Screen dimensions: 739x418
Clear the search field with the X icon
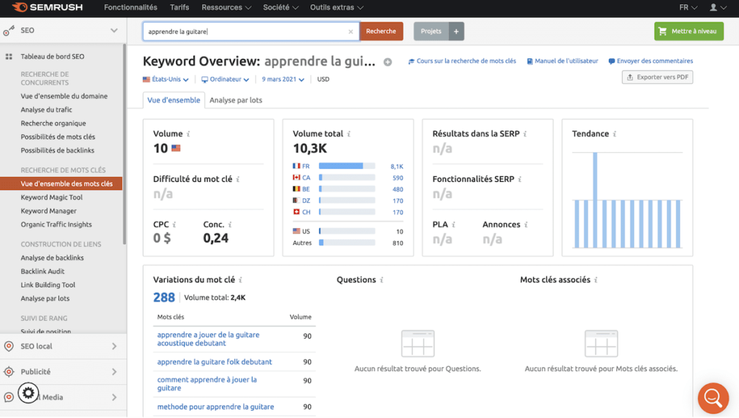point(351,32)
